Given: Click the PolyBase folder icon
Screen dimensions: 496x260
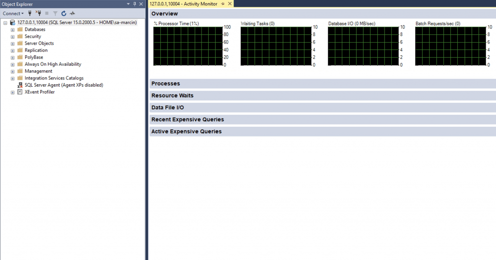Looking at the screenshot, I should click(20, 57).
